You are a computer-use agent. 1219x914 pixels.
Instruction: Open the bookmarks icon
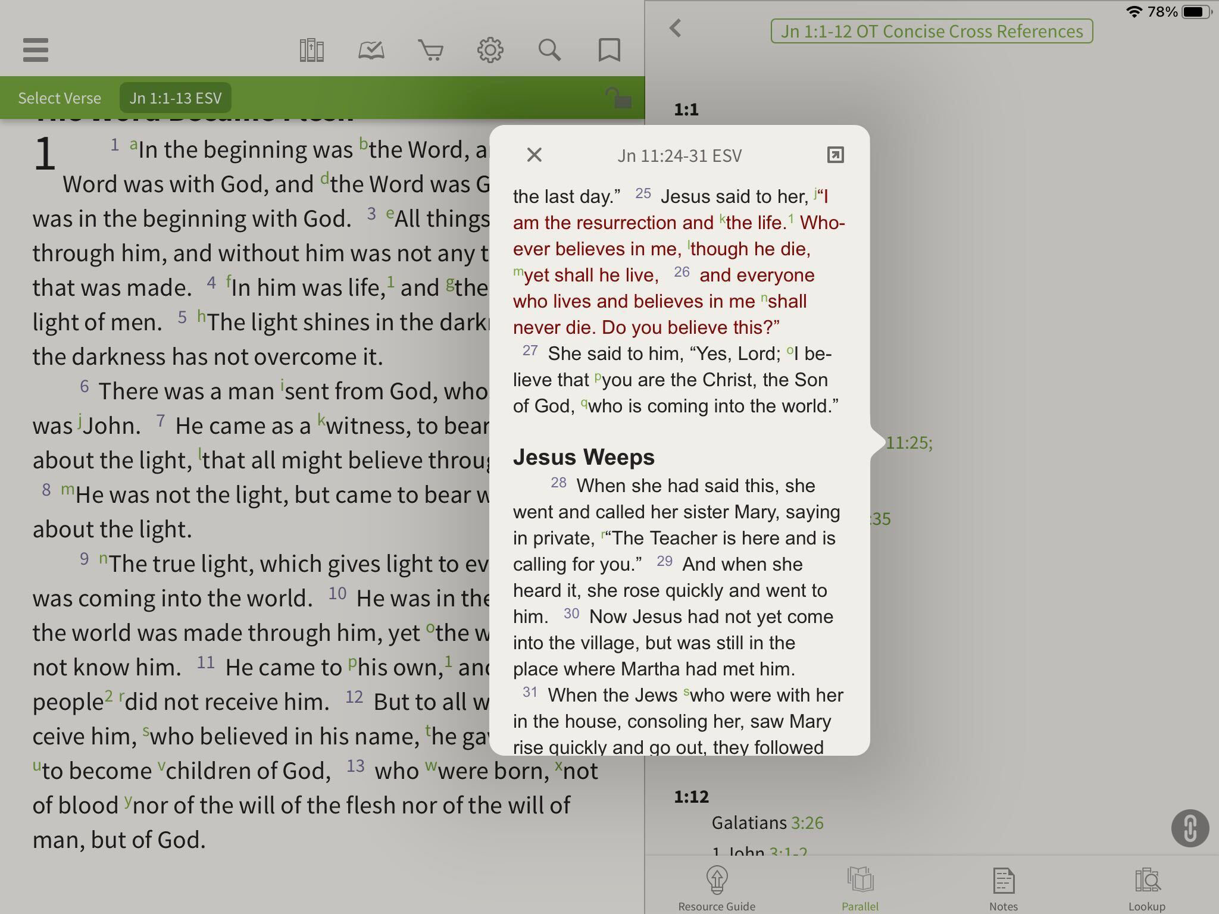pos(609,50)
